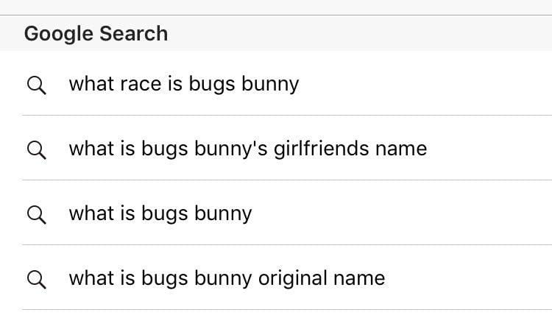Tap the first magnifying glass under Google Search header

click(36, 85)
